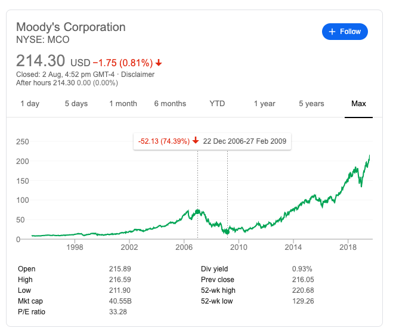Open the 1 month chart view

coord(123,104)
